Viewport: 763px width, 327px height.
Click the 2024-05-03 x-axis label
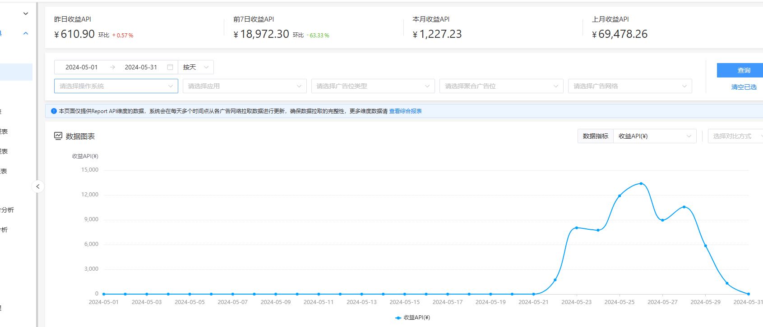click(147, 302)
